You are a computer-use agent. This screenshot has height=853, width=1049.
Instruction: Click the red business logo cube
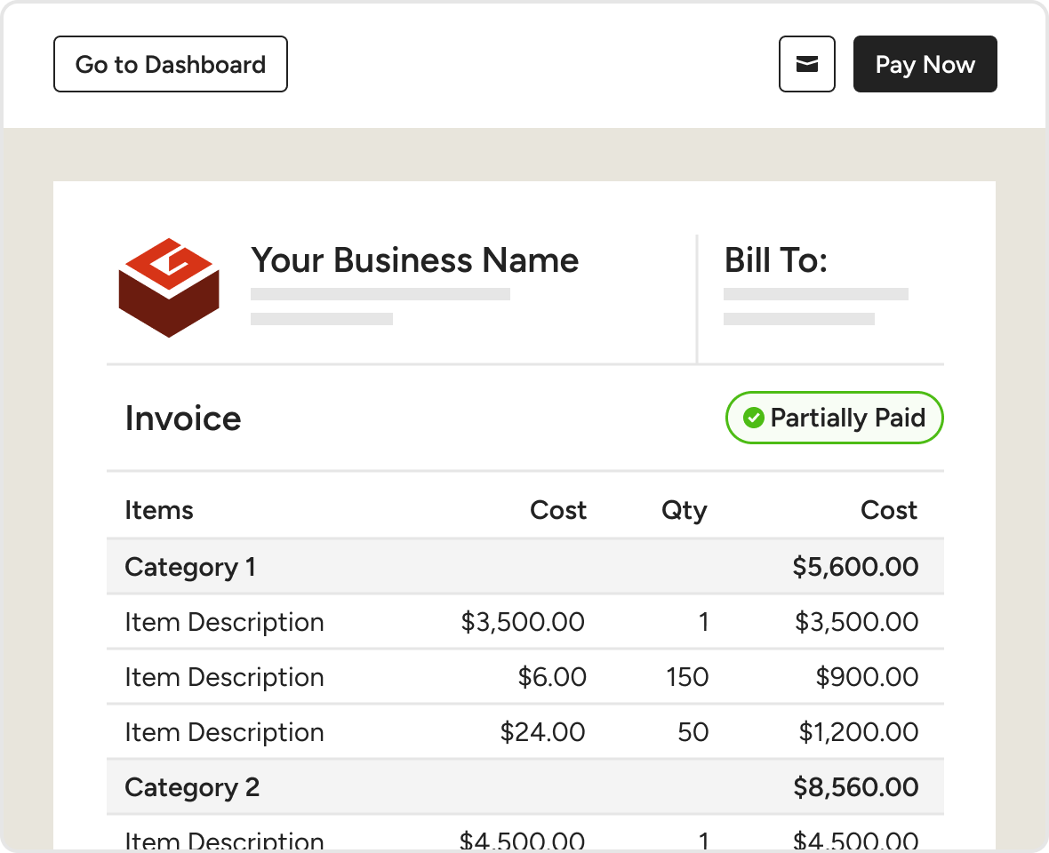click(169, 287)
